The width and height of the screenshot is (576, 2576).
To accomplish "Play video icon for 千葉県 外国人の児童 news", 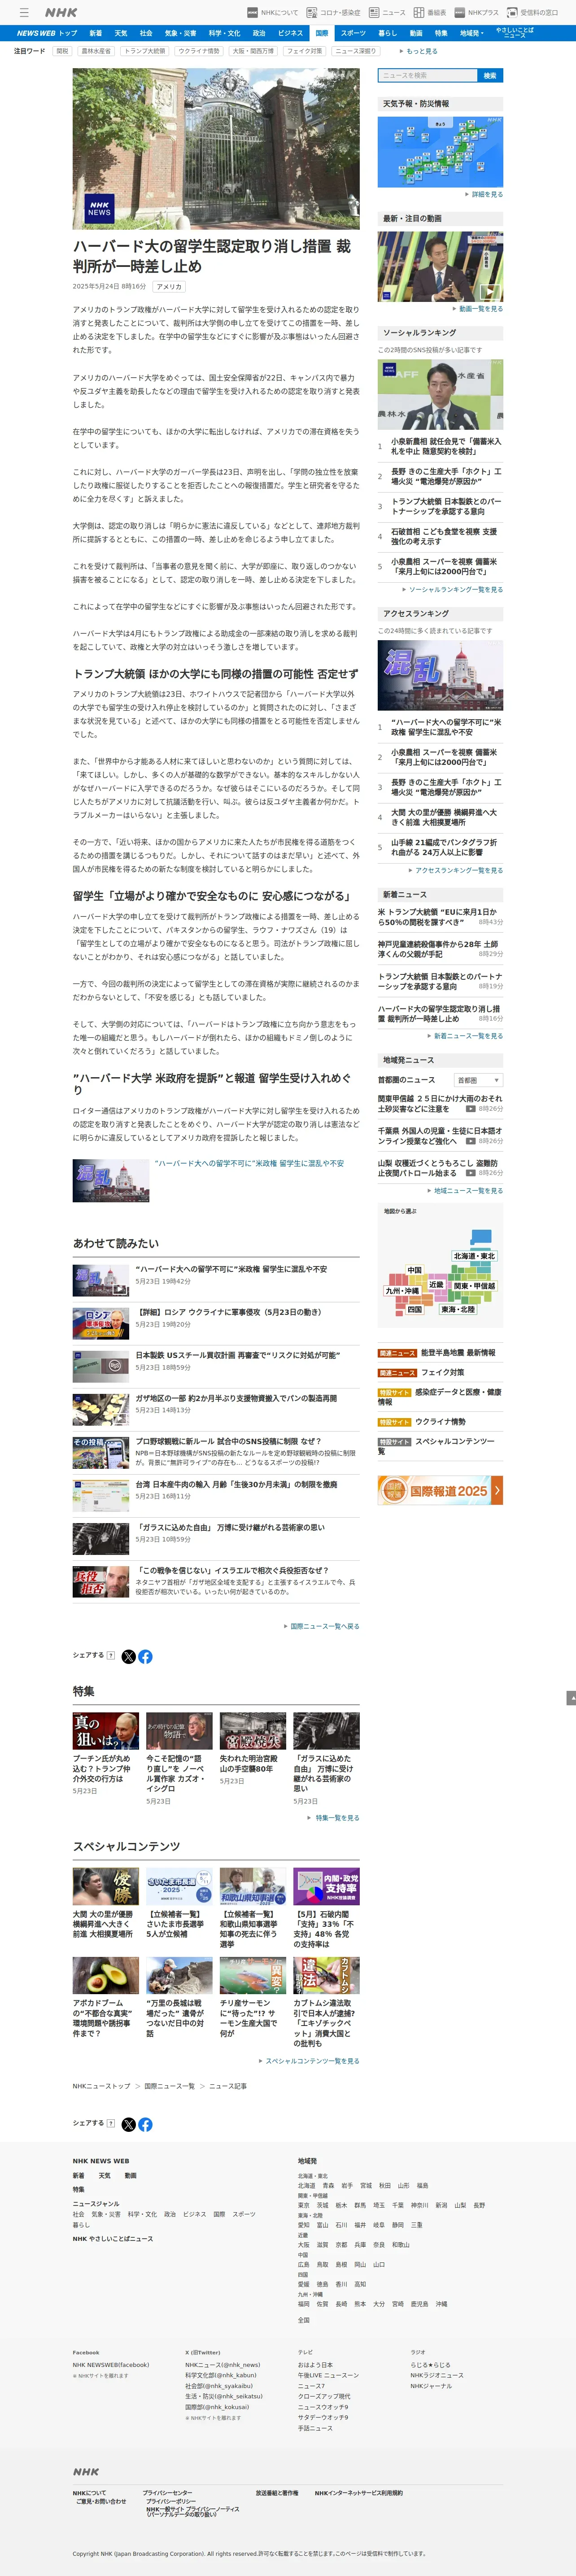I will pos(470,1140).
